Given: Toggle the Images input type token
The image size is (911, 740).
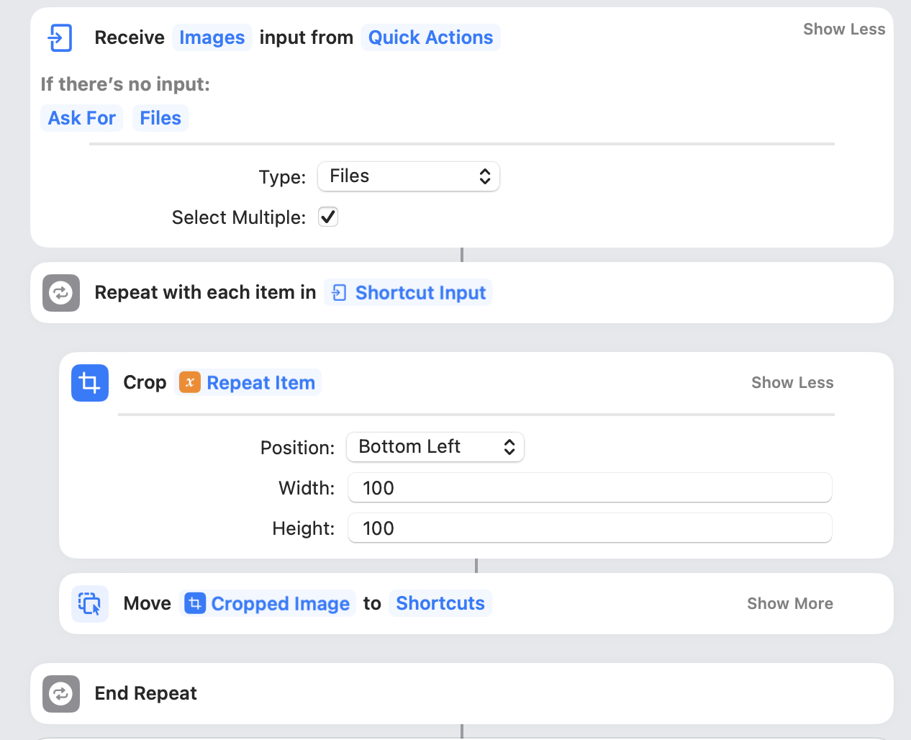Looking at the screenshot, I should point(212,37).
